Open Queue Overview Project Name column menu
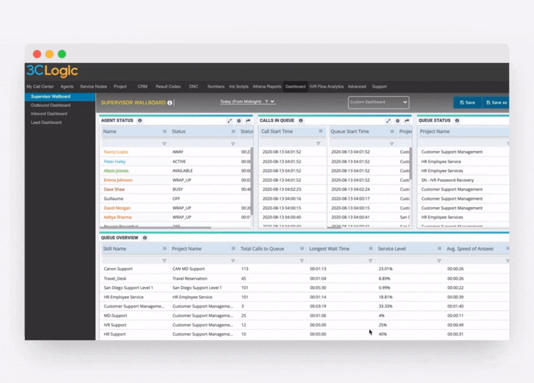The width and height of the screenshot is (534, 383). (233, 249)
